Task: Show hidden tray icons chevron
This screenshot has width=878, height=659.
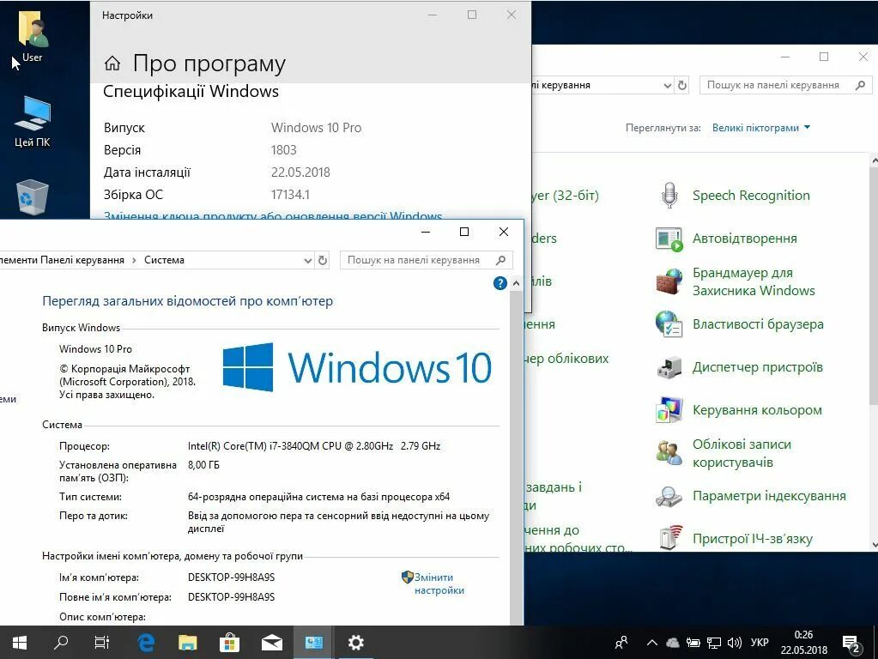Action: click(651, 643)
